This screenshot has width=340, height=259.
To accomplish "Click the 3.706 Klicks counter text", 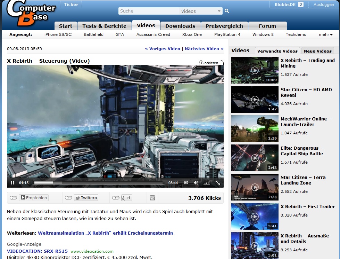I will coord(205,198).
